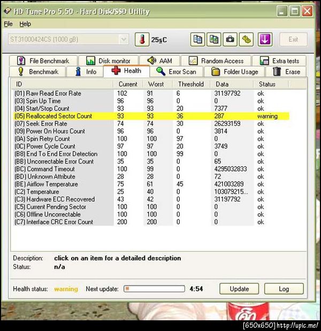321x331 pixels.
Task: Click the camera save screenshot icon
Action: click(x=230, y=40)
